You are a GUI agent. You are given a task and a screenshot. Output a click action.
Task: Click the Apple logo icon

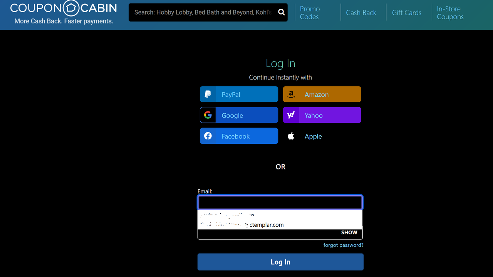pyautogui.click(x=291, y=136)
